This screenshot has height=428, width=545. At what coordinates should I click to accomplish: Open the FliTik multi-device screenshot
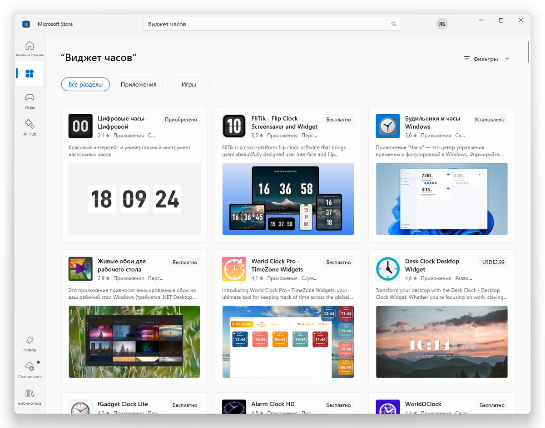point(288,199)
